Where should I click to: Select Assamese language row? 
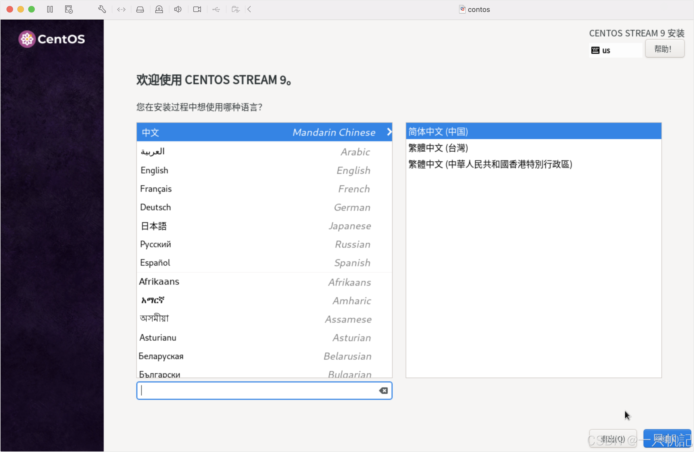[264, 319]
